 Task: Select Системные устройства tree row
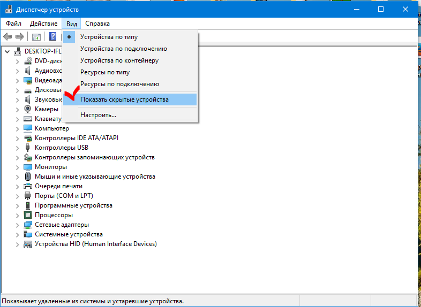point(69,234)
